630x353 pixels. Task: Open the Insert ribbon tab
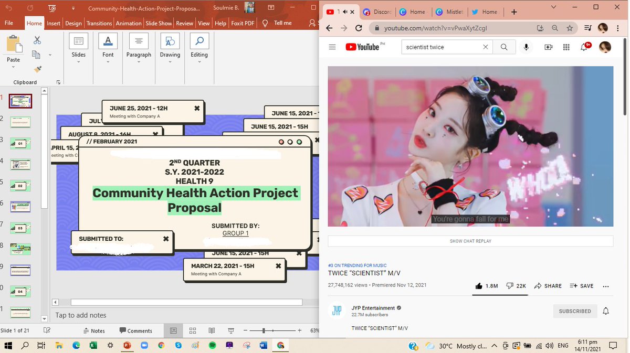pos(54,23)
